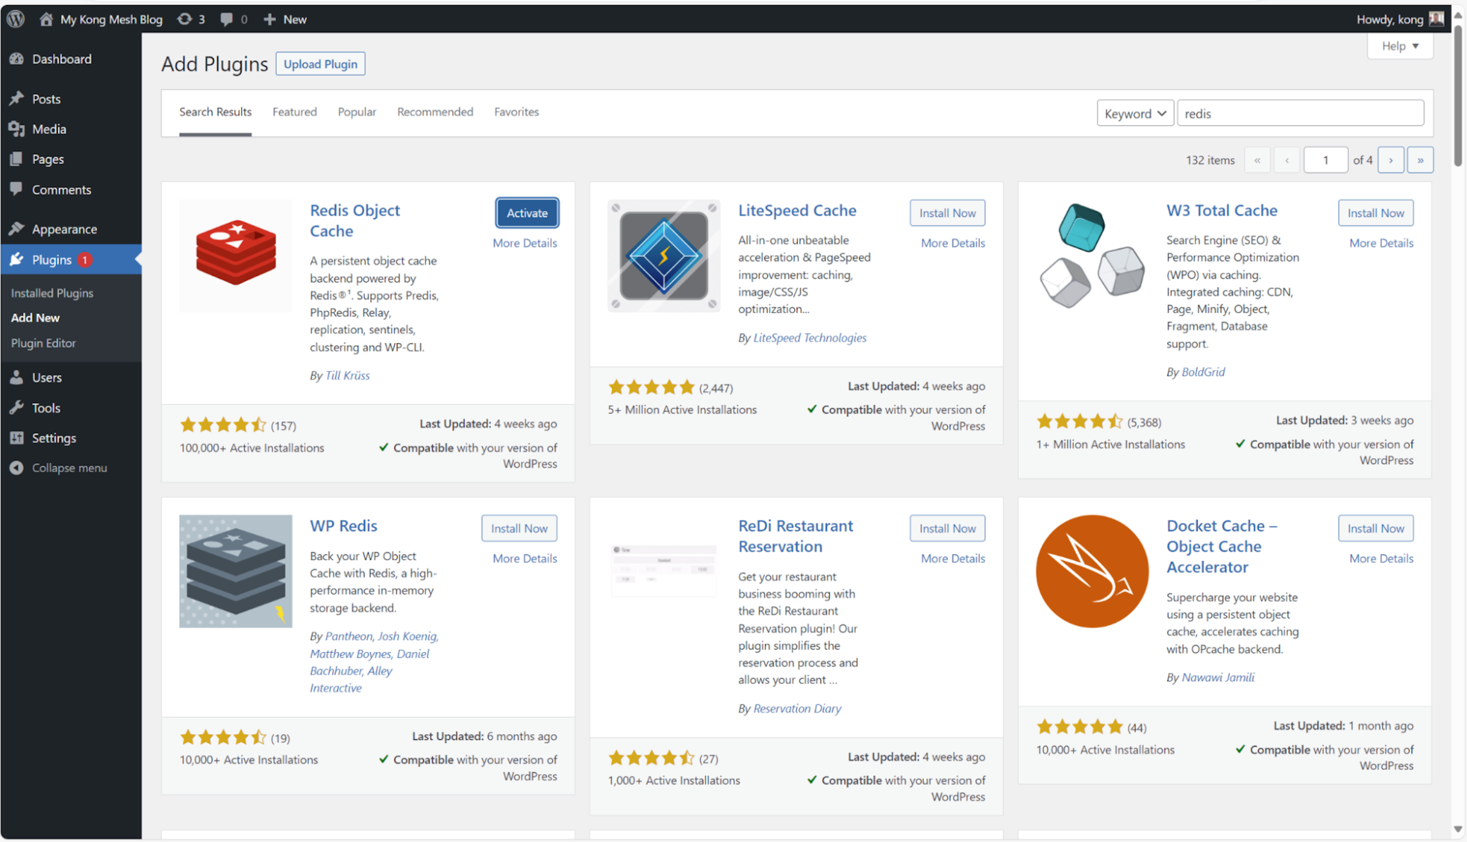Switch to the Recommended tab
The height and width of the screenshot is (842, 1467).
point(435,112)
